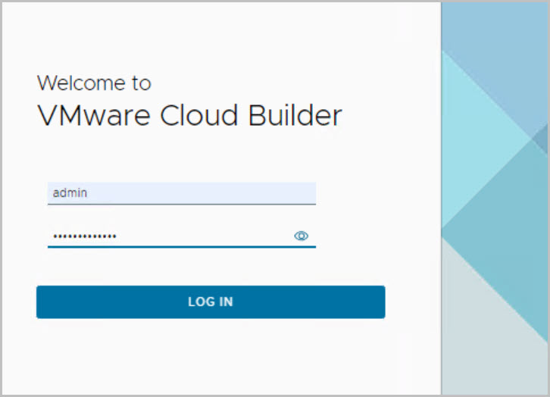Screen dimensions: 550x397
Task: Show the password using the eye icon
Action: click(x=301, y=236)
